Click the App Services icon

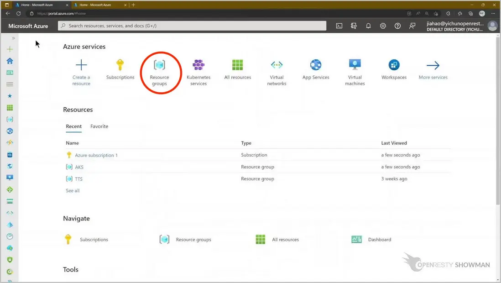tap(316, 65)
